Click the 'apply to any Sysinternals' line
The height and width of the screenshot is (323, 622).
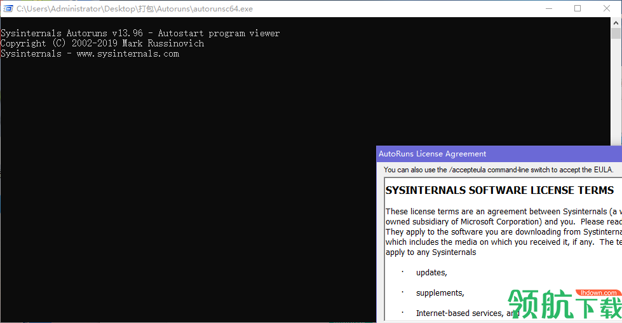[x=431, y=252]
